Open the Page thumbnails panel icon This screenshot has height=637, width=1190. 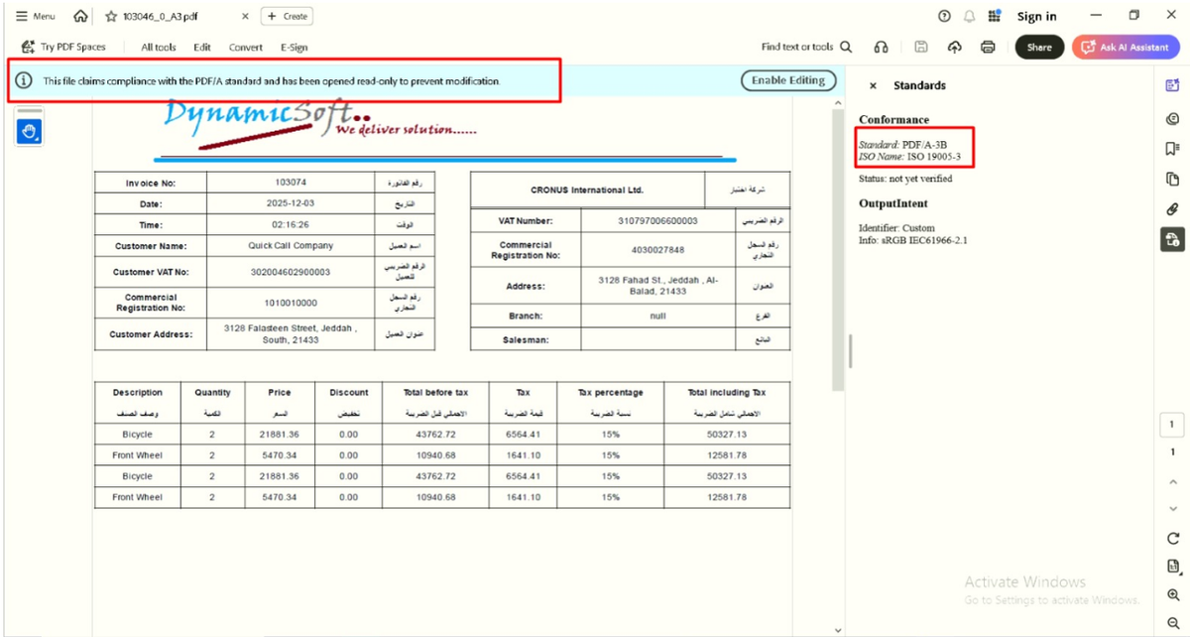tap(1172, 179)
